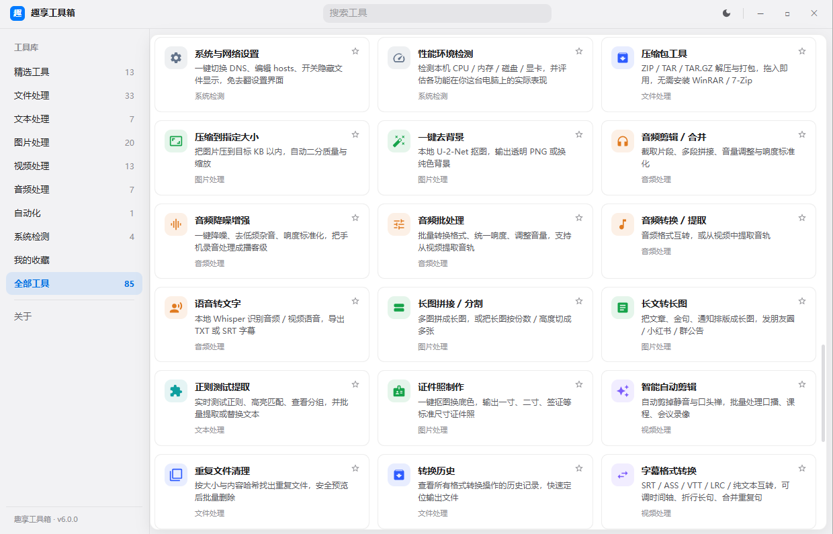Click the 一键去背景 magic wand icon
The width and height of the screenshot is (833, 534).
399,141
